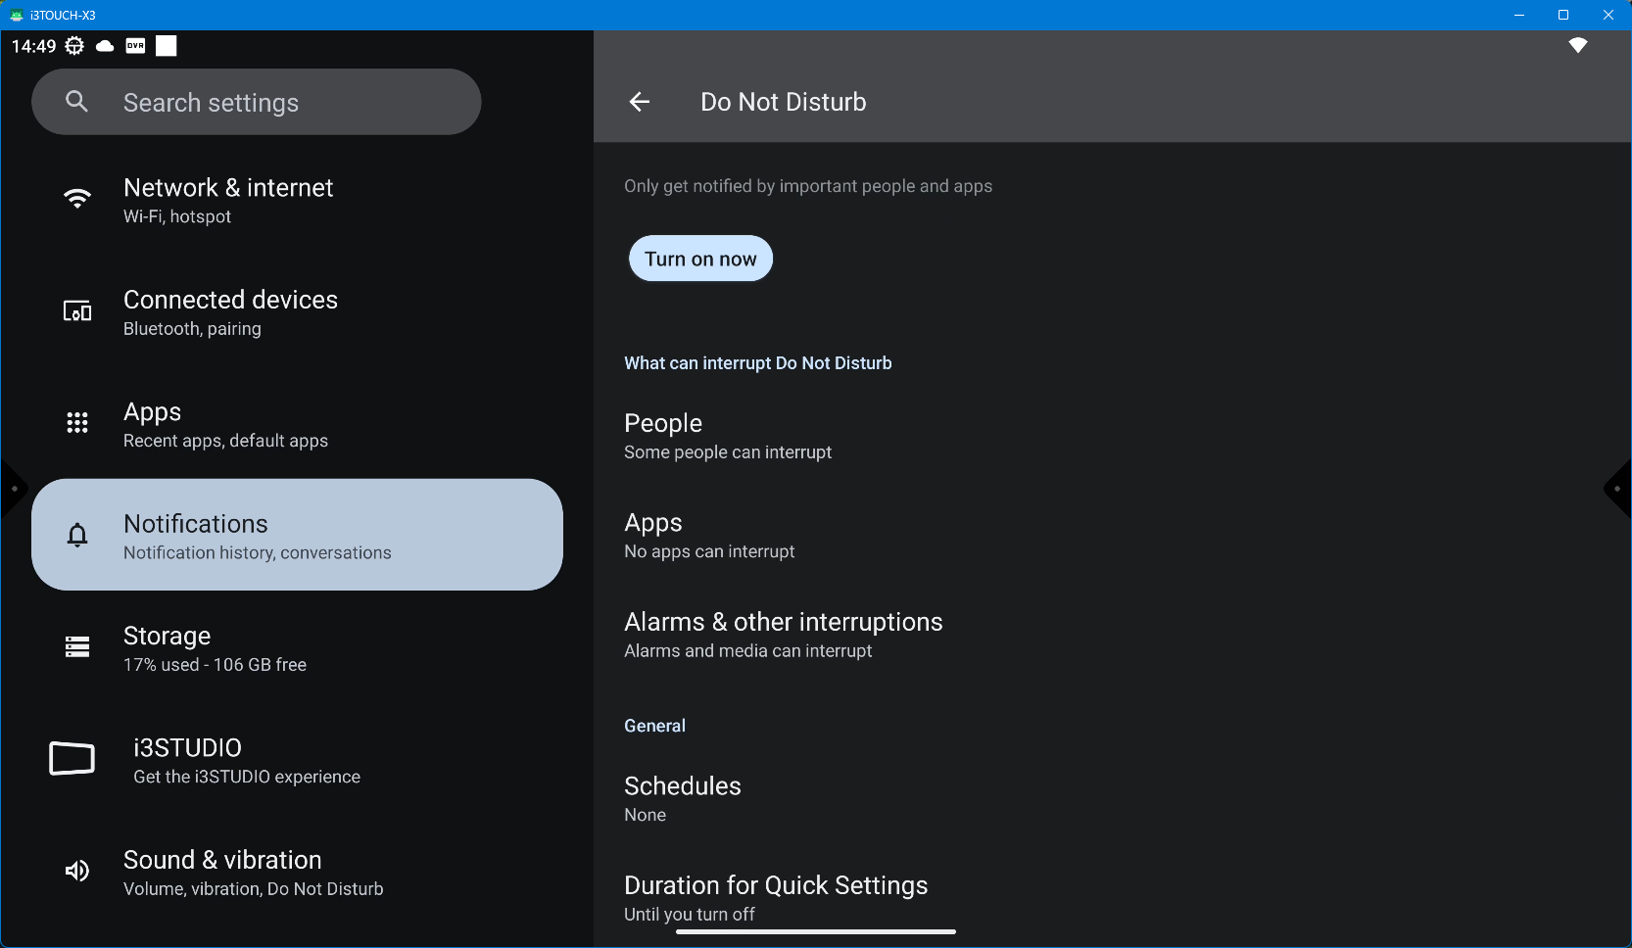Screen dimensions: 1632x948
Task: Click the search magnifier icon
Action: 76,102
